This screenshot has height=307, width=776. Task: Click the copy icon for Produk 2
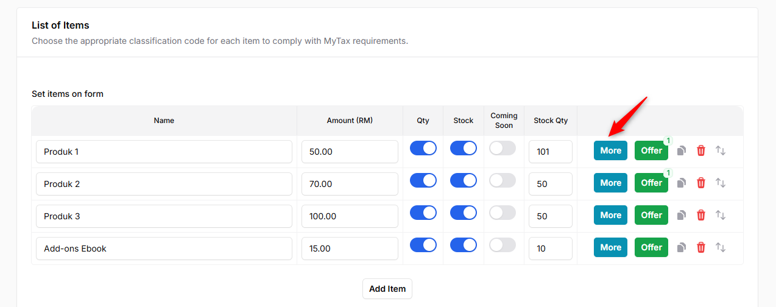coord(682,183)
